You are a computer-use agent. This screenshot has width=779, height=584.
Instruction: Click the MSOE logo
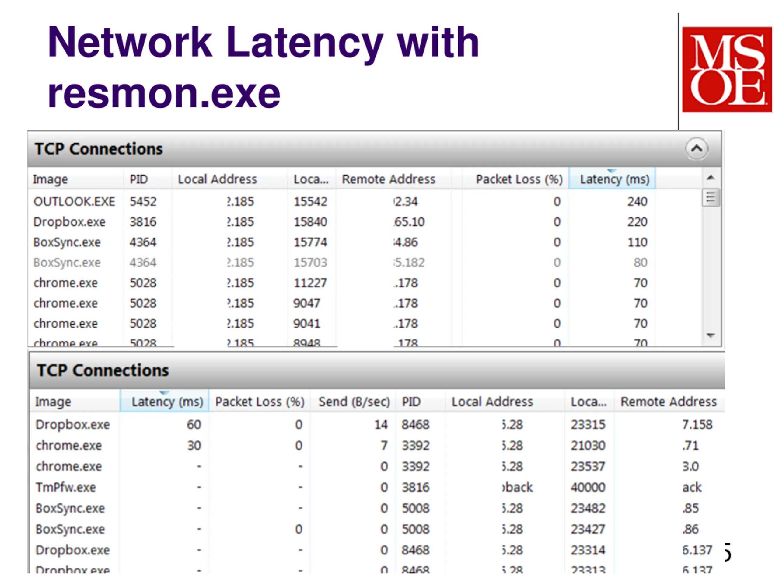click(x=727, y=69)
